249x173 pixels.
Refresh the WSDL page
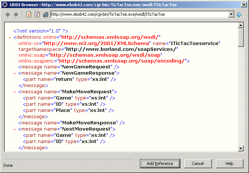(x=37, y=15)
